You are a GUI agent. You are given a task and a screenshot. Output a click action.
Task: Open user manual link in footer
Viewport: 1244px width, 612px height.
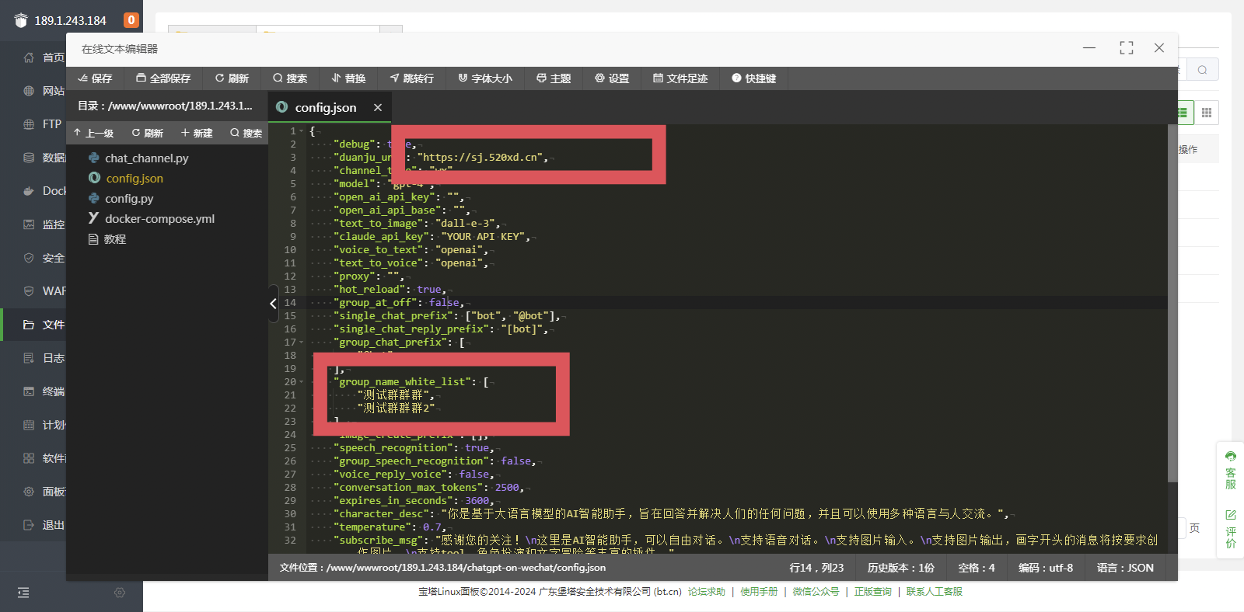[x=759, y=592]
